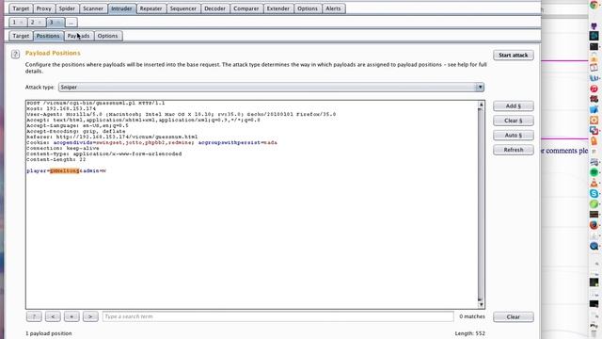602x339 pixels.
Task: Select the Positions sub-tab
Action: pyautogui.click(x=48, y=36)
